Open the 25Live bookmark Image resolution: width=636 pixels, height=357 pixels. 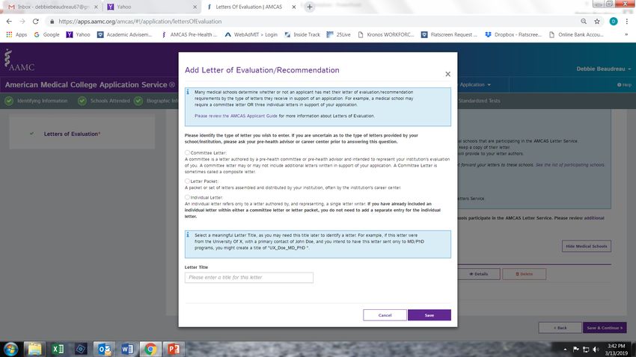coord(338,35)
